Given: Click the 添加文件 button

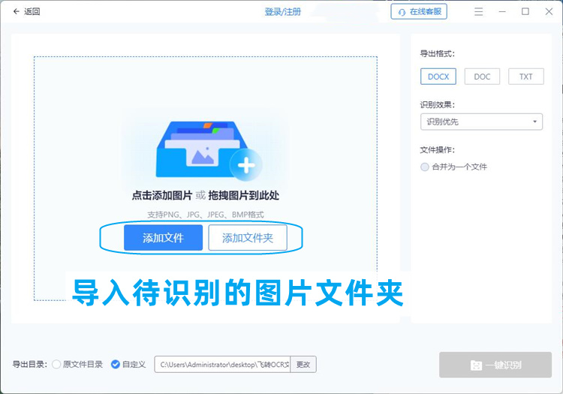Looking at the screenshot, I should 164,238.
